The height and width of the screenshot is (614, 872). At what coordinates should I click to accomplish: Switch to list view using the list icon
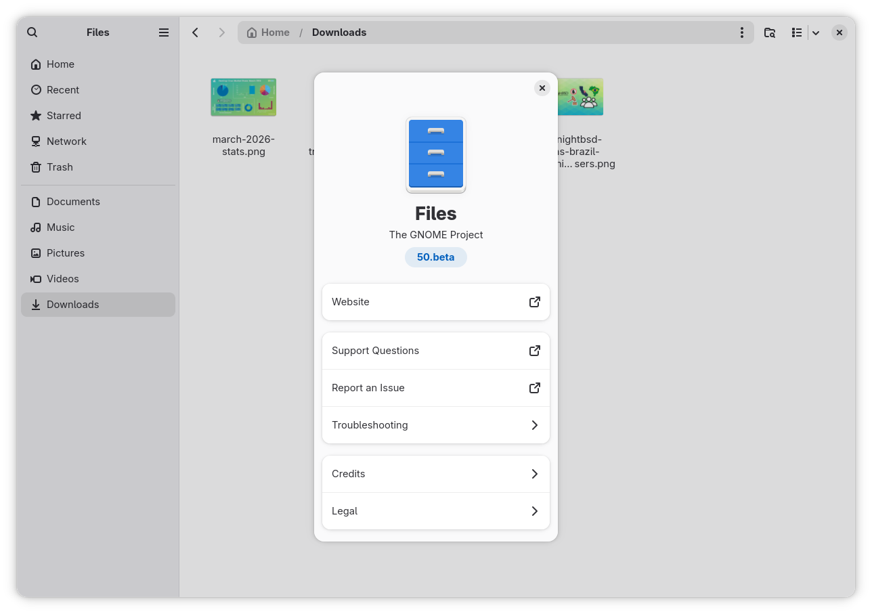(x=796, y=32)
